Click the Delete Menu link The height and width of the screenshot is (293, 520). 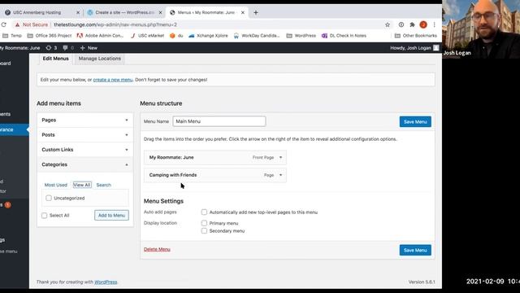click(x=157, y=249)
